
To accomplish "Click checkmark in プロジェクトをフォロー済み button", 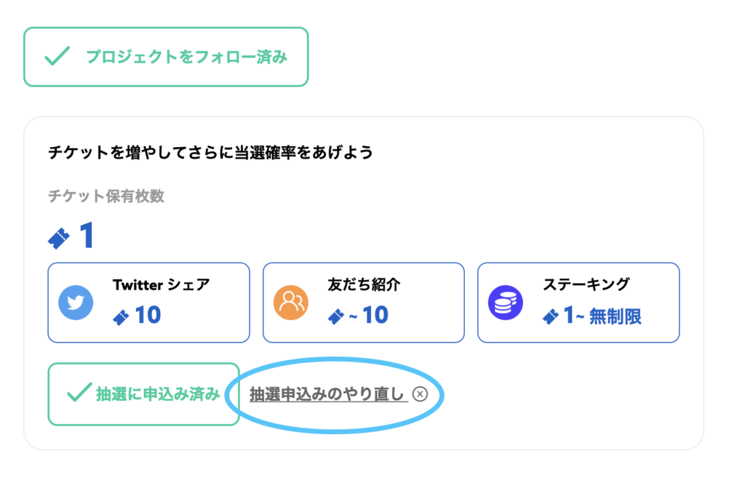I will [57, 56].
